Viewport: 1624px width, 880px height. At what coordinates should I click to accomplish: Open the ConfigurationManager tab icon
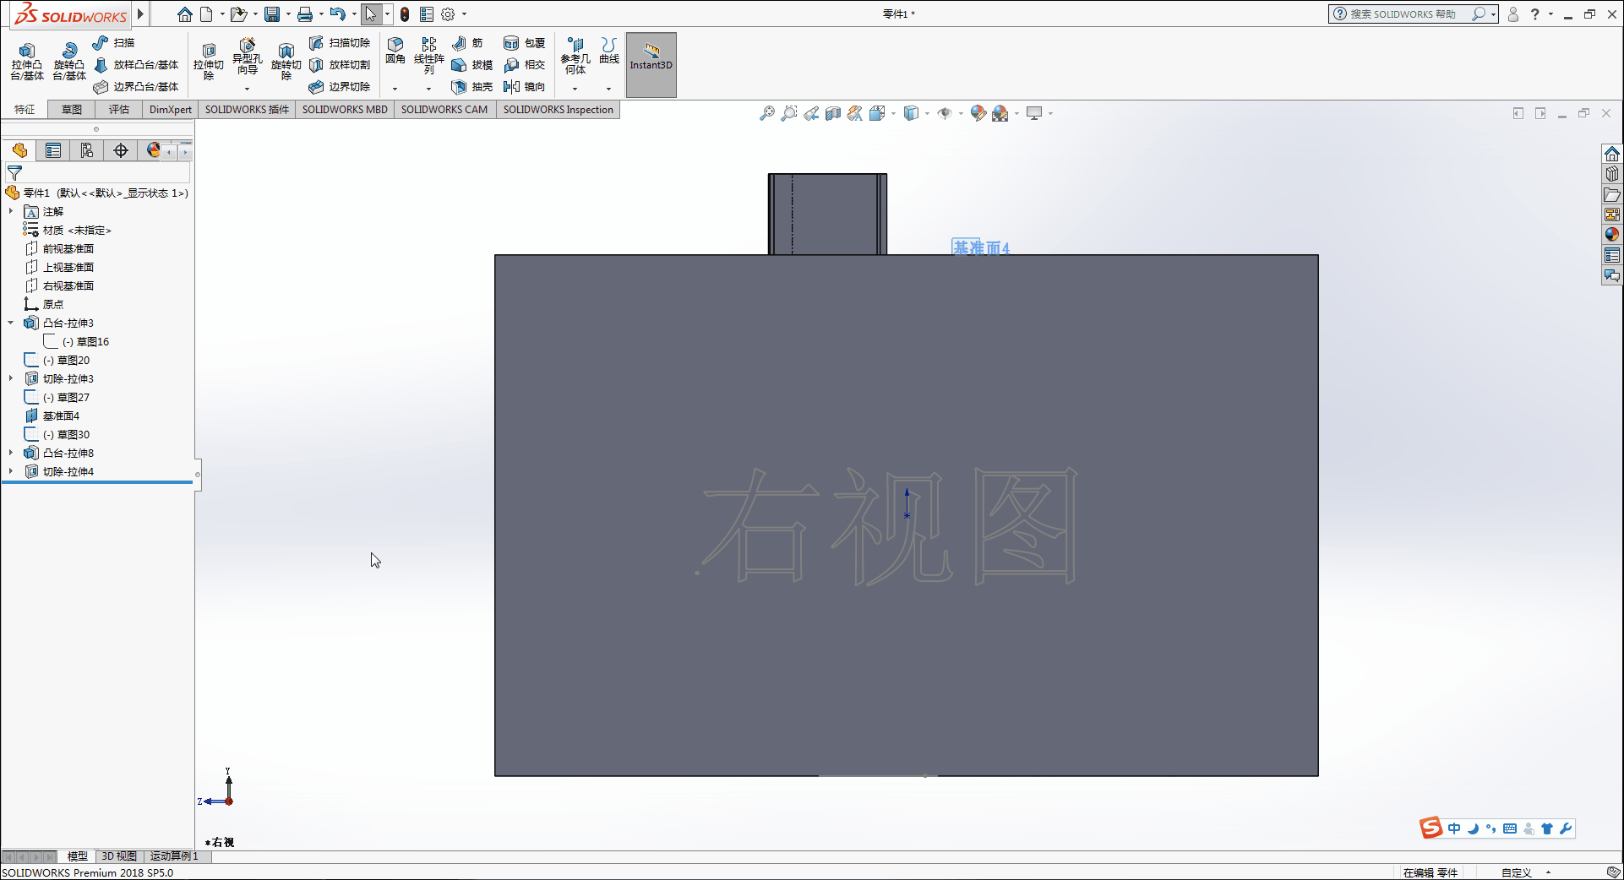point(87,150)
